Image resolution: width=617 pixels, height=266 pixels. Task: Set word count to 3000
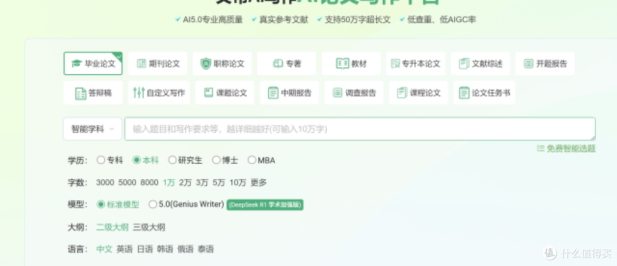point(105,183)
